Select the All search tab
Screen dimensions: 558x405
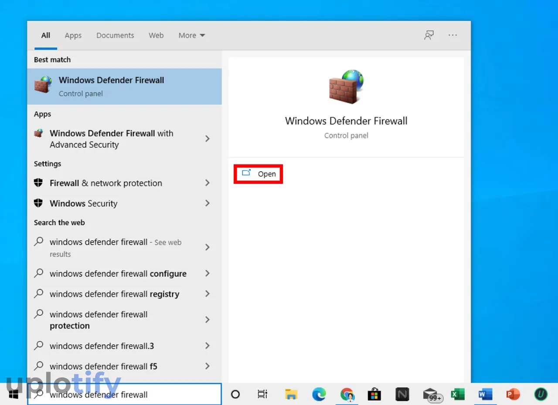coord(46,35)
